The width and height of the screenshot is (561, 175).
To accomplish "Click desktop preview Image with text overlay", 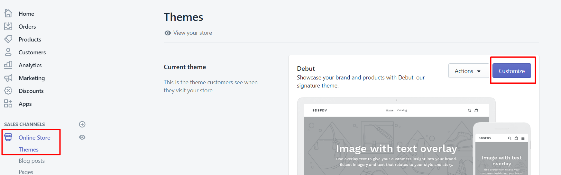I will (x=396, y=149).
